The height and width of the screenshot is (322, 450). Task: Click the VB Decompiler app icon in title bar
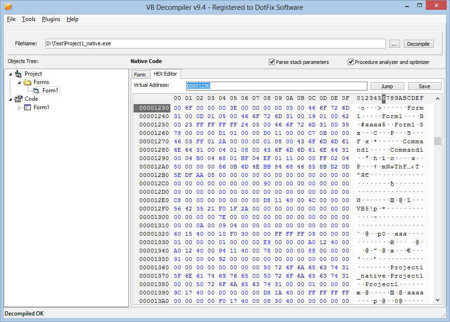coord(8,7)
